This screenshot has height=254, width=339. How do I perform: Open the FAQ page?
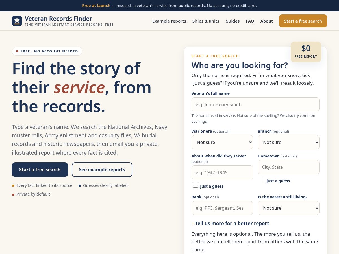250,21
